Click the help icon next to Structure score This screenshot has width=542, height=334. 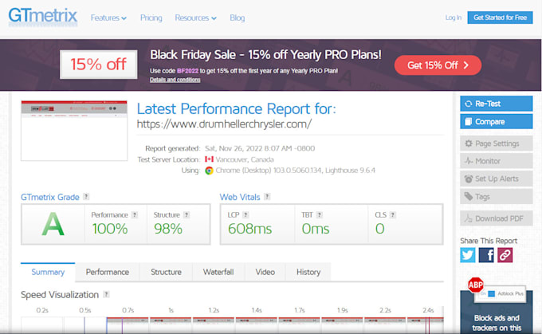click(x=187, y=214)
